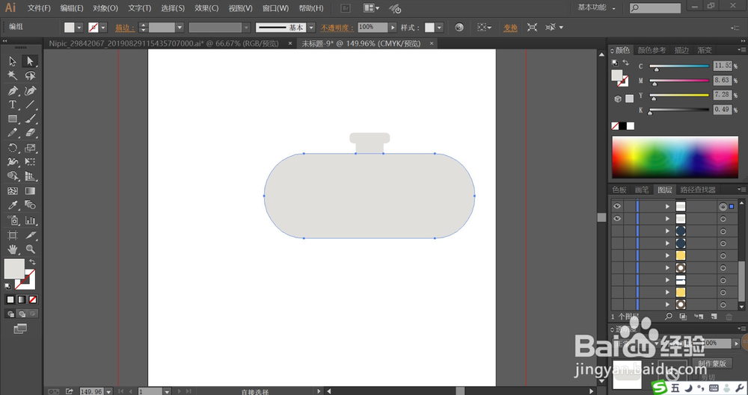This screenshot has height=395, width=748.
Task: Set paint mode to Color below the swatches
Action: [x=10, y=299]
